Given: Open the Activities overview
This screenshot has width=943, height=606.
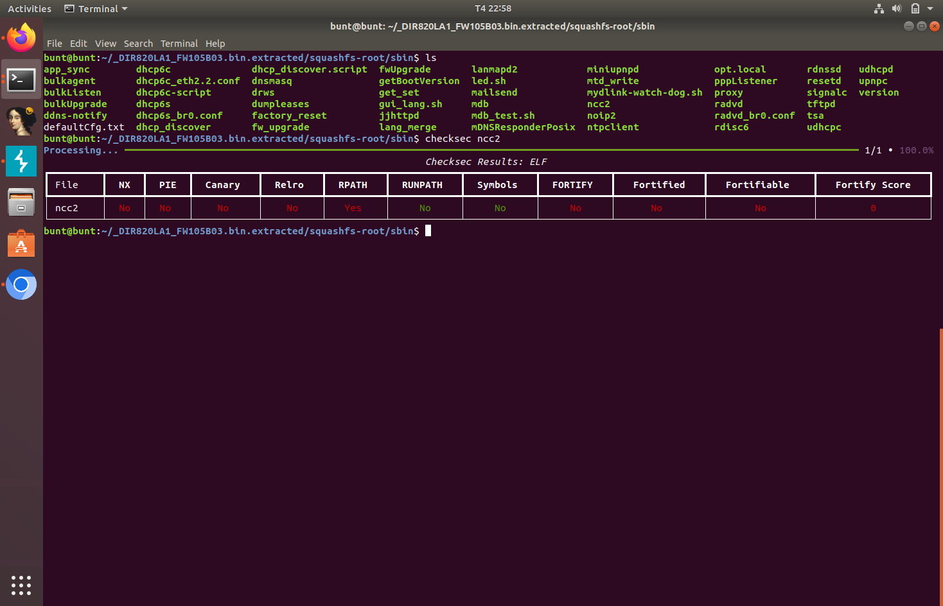Looking at the screenshot, I should pyautogui.click(x=30, y=8).
